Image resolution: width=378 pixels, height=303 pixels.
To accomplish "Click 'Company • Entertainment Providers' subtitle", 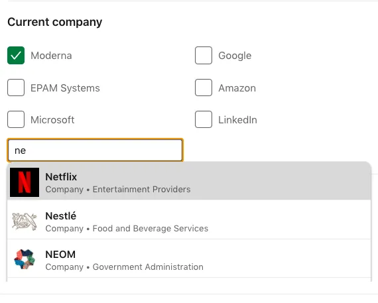I will click(118, 190).
